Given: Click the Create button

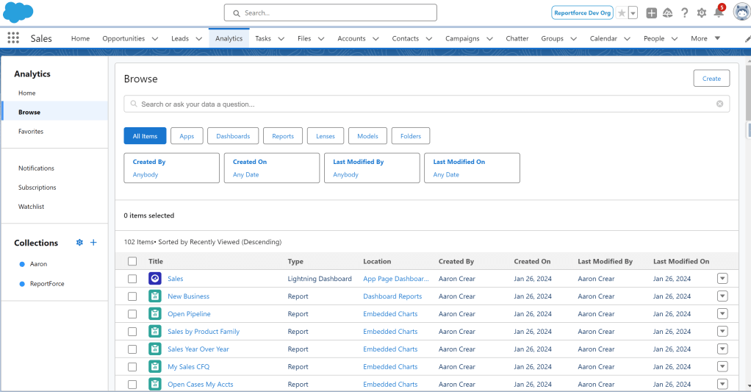Looking at the screenshot, I should [711, 79].
